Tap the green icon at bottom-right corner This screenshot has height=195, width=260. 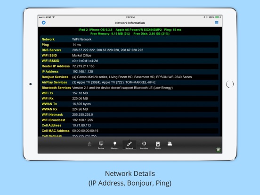[x=219, y=150]
